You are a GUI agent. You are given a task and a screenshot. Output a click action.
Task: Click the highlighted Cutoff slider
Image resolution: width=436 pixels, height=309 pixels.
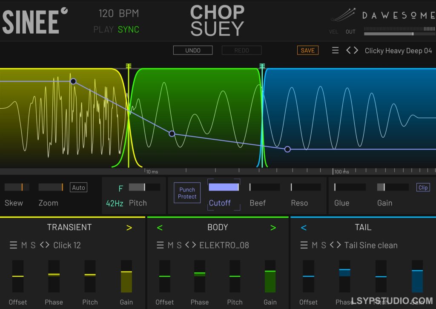pos(224,187)
